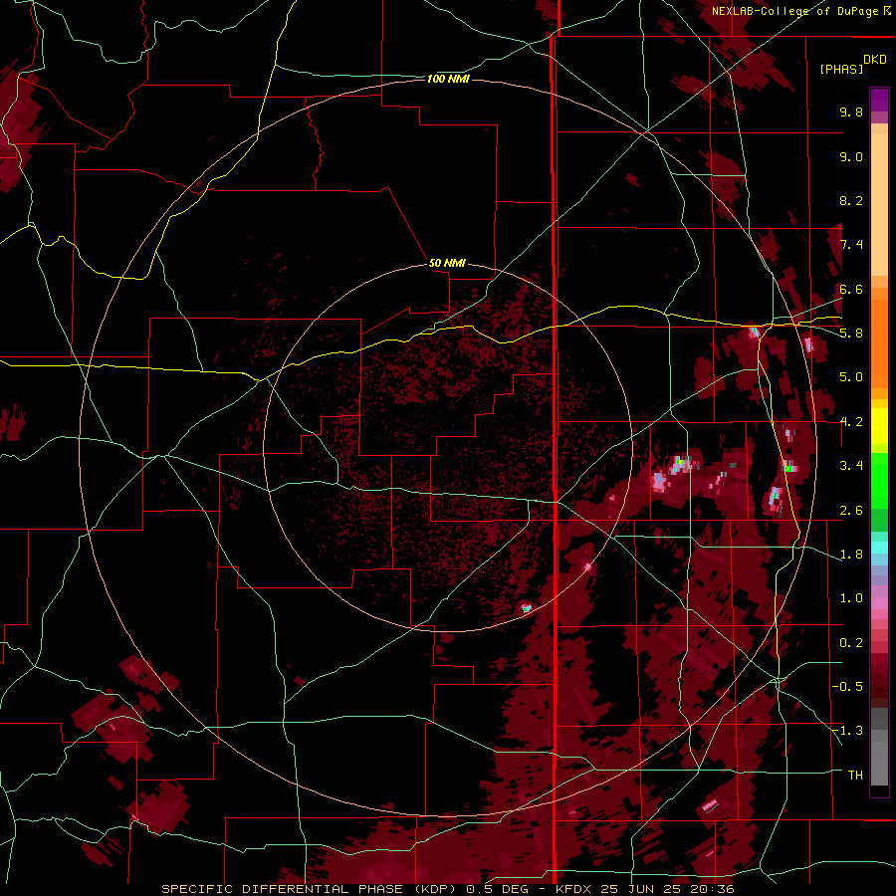Viewport: 896px width, 896px height.
Task: Click the 3.4 legend value
Action: (x=851, y=466)
